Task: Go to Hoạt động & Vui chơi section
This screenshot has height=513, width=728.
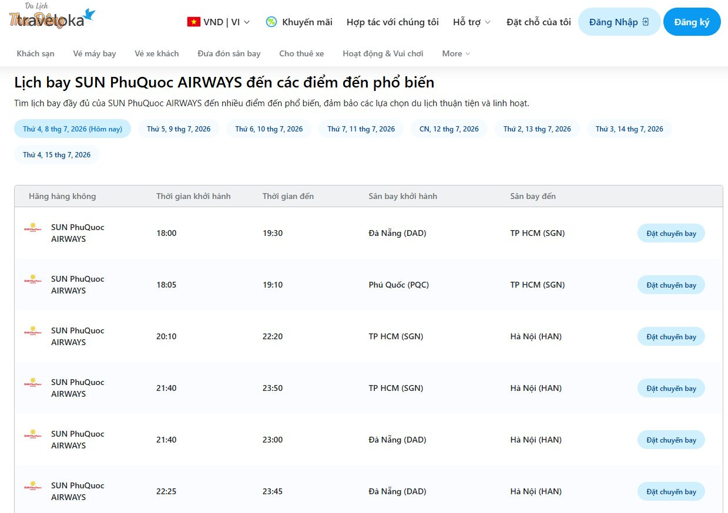Action: pos(383,53)
